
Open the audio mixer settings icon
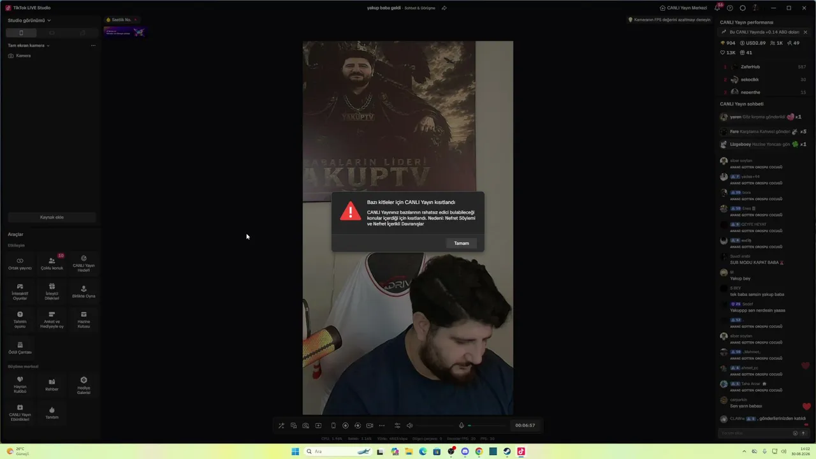(x=397, y=425)
